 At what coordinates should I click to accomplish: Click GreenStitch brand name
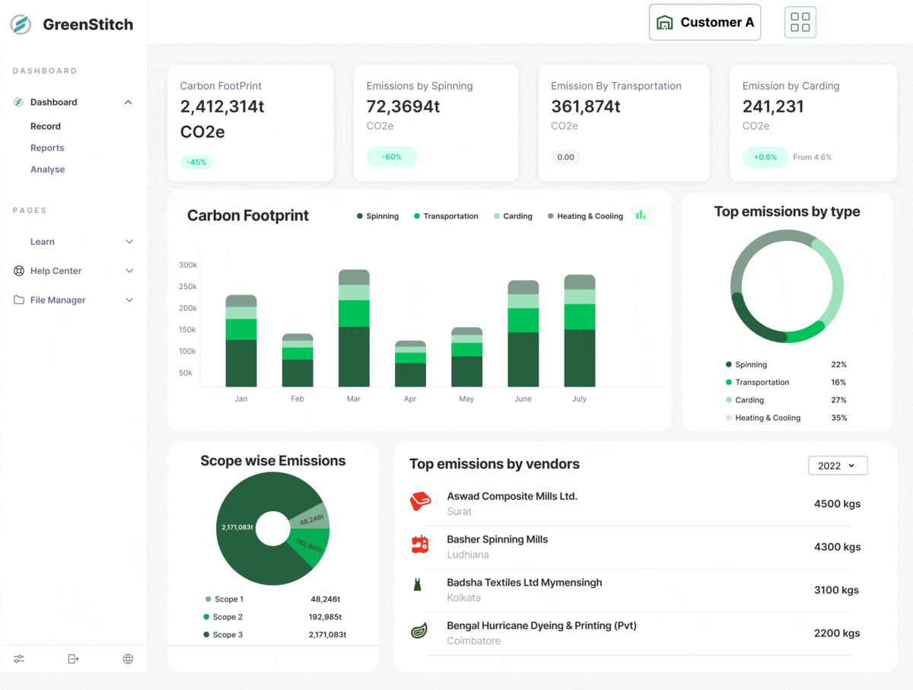coord(88,24)
